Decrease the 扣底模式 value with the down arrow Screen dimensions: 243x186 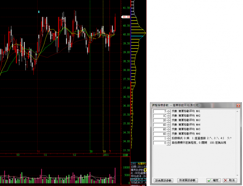pyautogui.click(x=169, y=139)
